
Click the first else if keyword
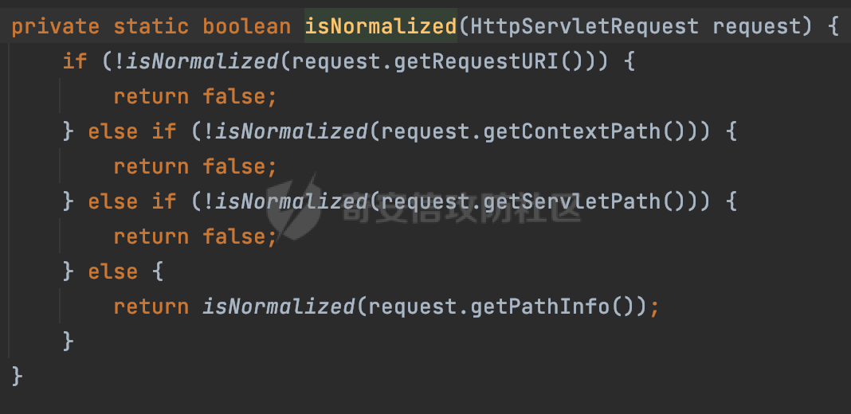pos(132,131)
